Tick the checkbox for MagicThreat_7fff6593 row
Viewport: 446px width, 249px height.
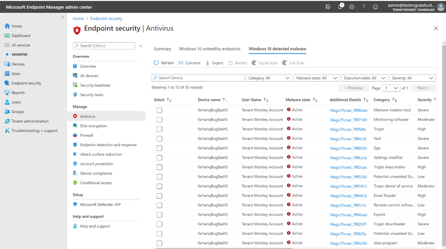point(159,148)
